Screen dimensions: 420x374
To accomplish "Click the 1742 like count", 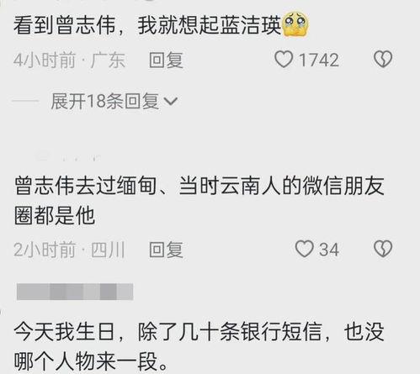I will pos(318,60).
